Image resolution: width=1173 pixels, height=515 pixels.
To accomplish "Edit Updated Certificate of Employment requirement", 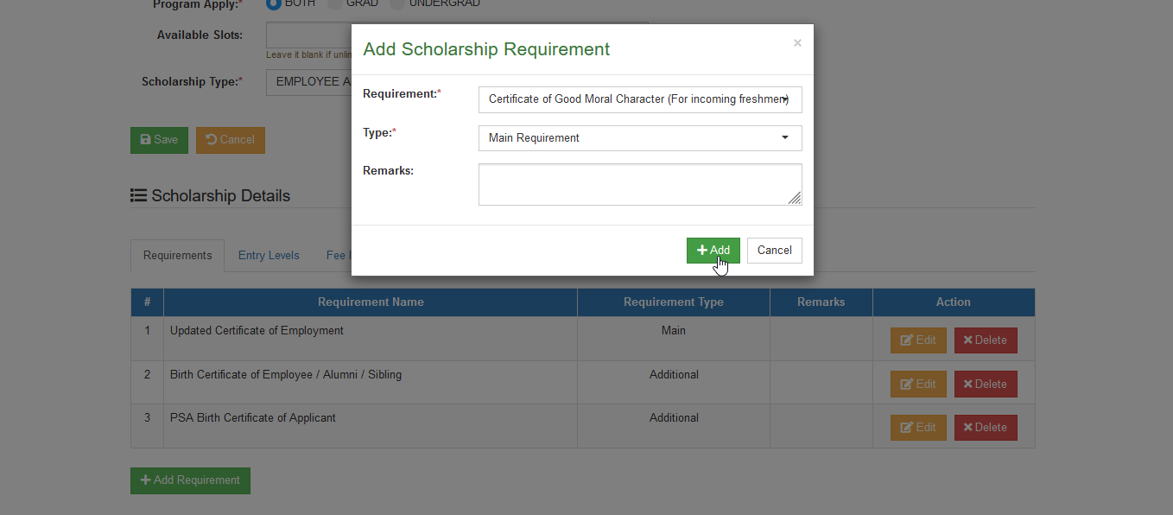I will point(918,340).
